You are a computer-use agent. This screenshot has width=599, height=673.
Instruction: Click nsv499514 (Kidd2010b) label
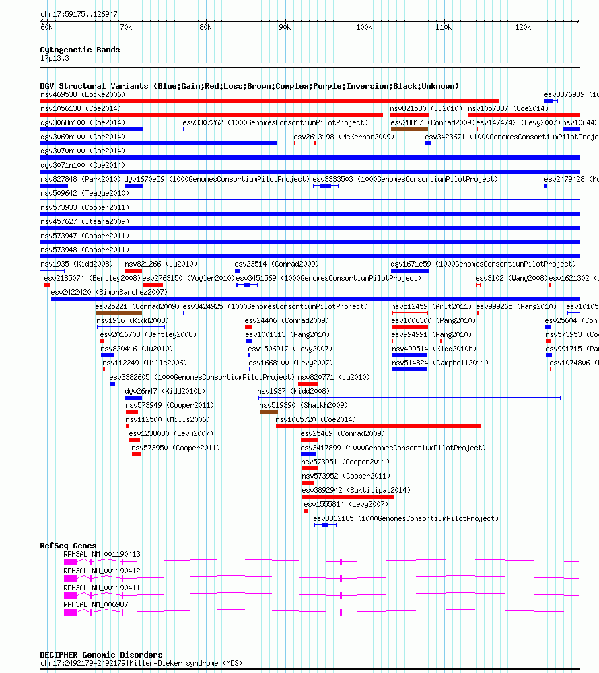point(434,349)
